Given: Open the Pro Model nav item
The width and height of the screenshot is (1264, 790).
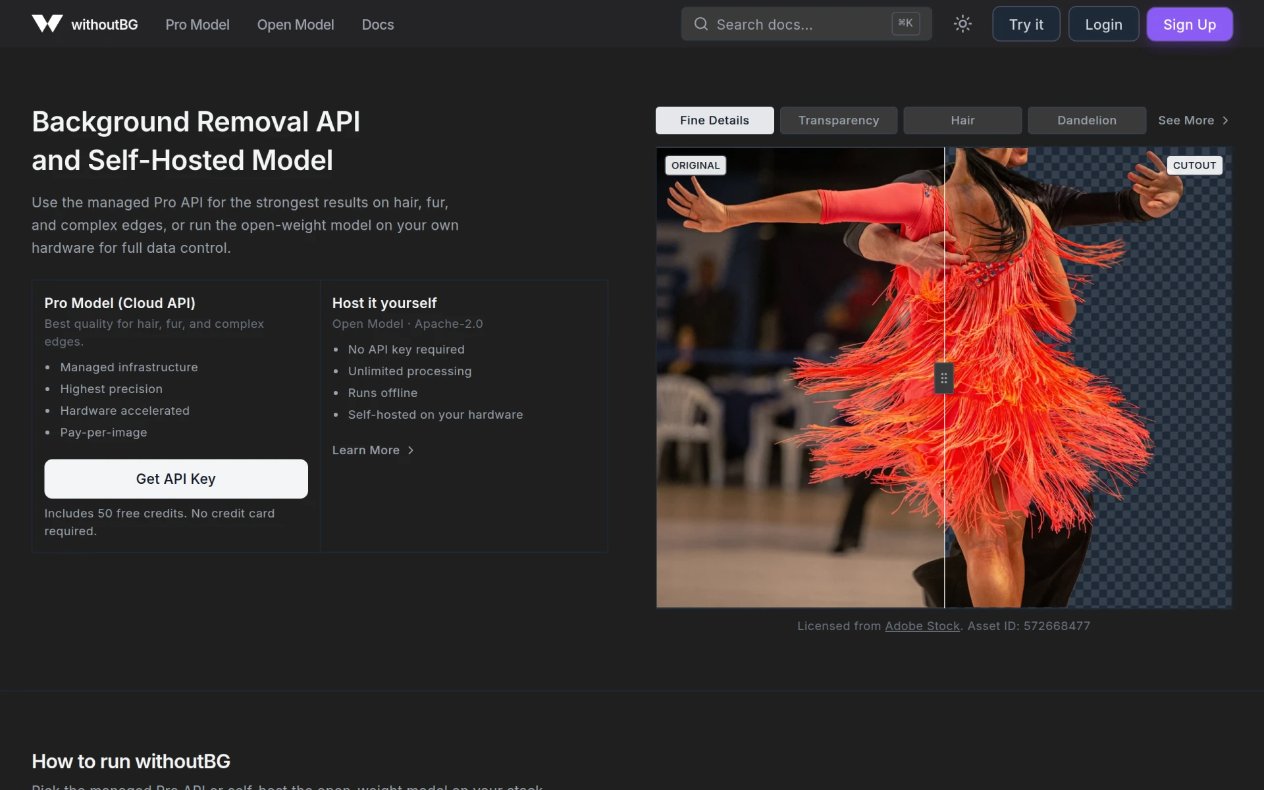Looking at the screenshot, I should point(197,24).
